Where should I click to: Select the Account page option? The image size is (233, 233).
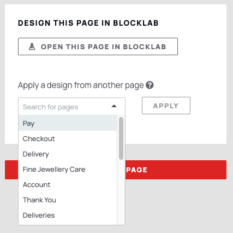(x=68, y=185)
